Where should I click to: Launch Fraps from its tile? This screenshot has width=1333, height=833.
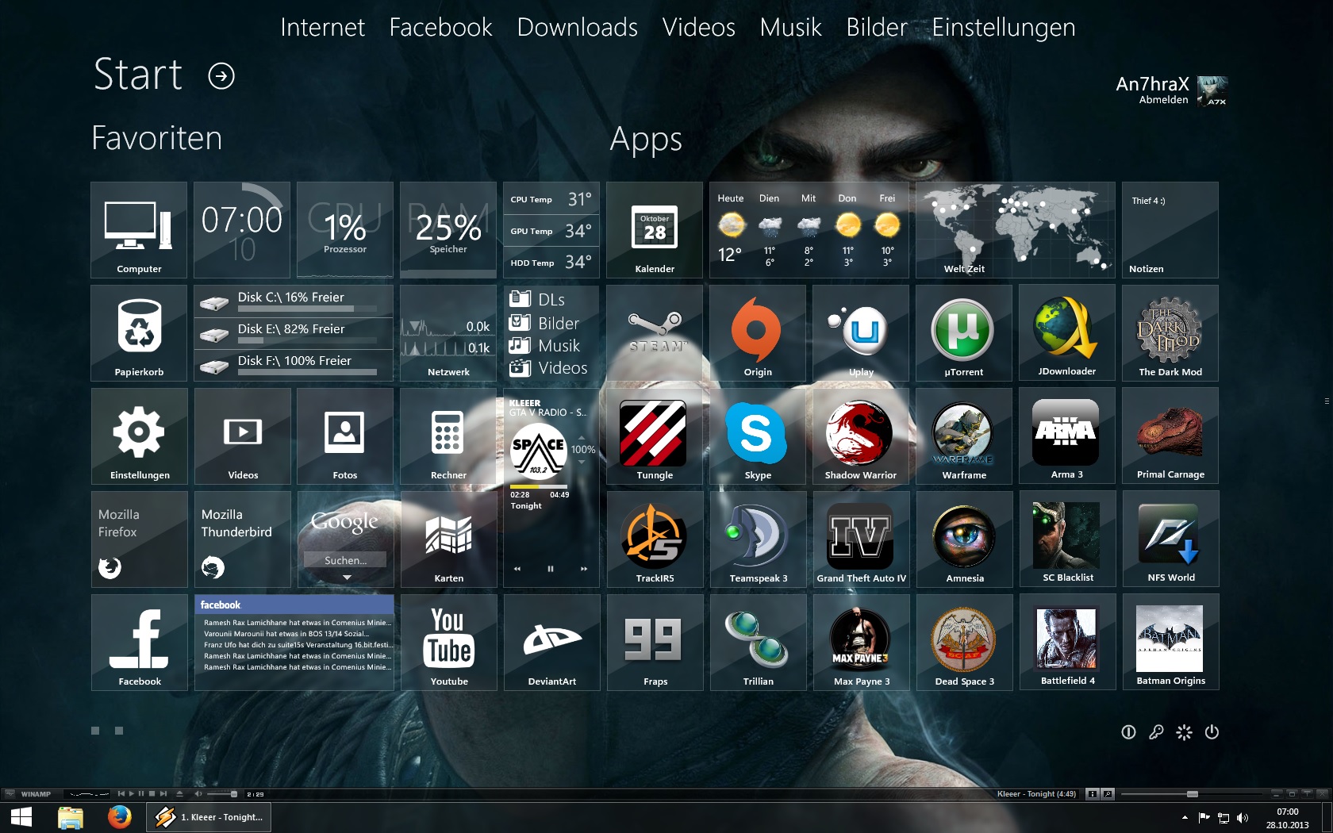point(655,643)
